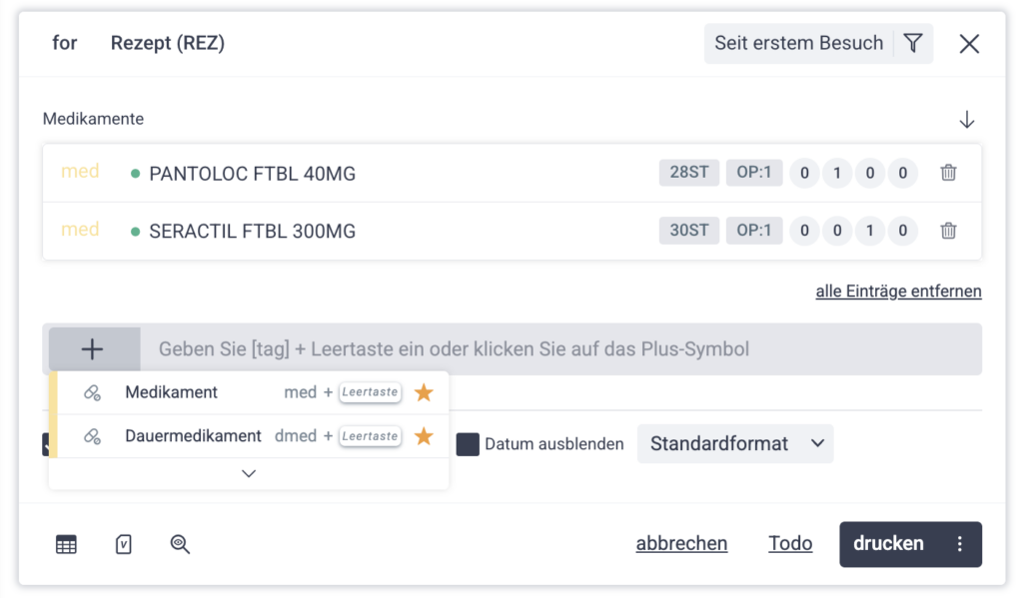
Task: Click the document checkmark icon
Action: pyautogui.click(x=124, y=544)
